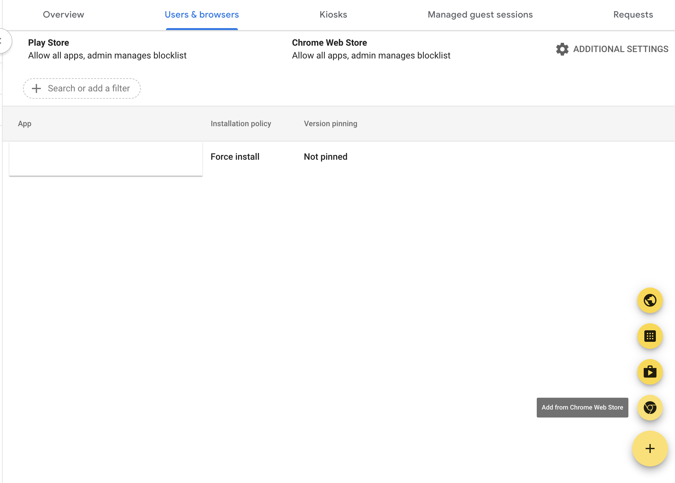Viewport: 675px width, 483px height.
Task: Click the add new item plus icon
Action: [650, 448]
